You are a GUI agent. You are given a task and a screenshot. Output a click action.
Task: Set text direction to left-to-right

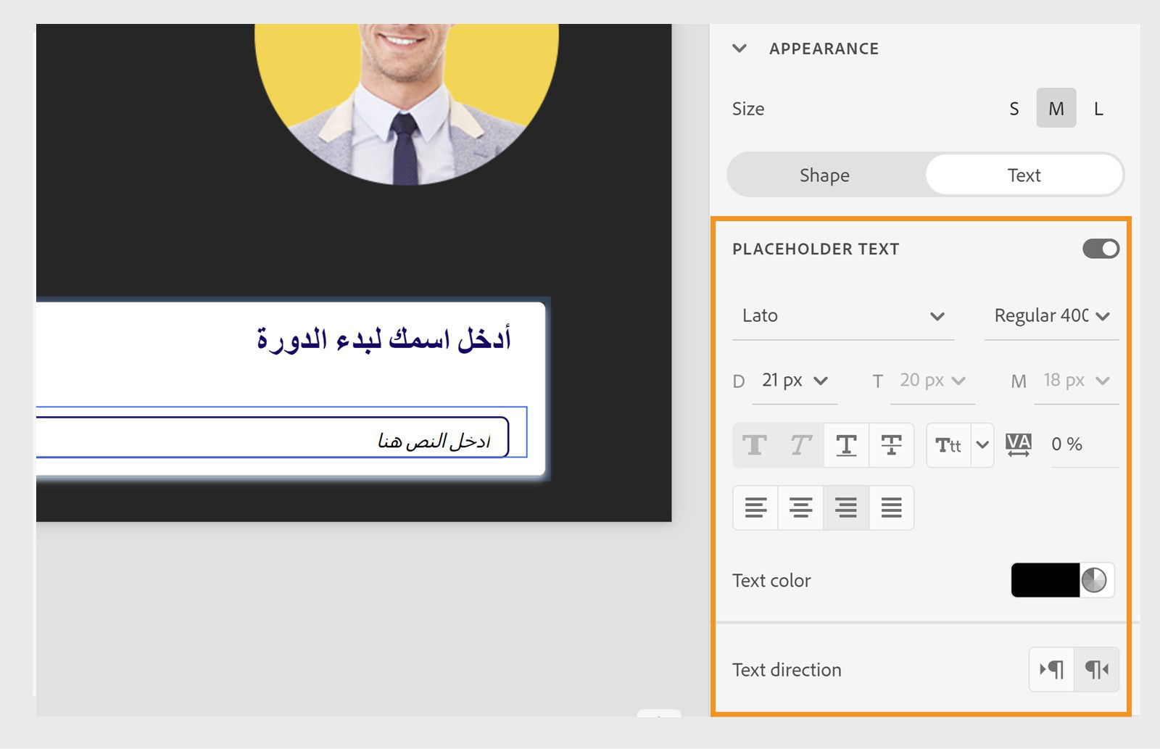coord(1051,670)
